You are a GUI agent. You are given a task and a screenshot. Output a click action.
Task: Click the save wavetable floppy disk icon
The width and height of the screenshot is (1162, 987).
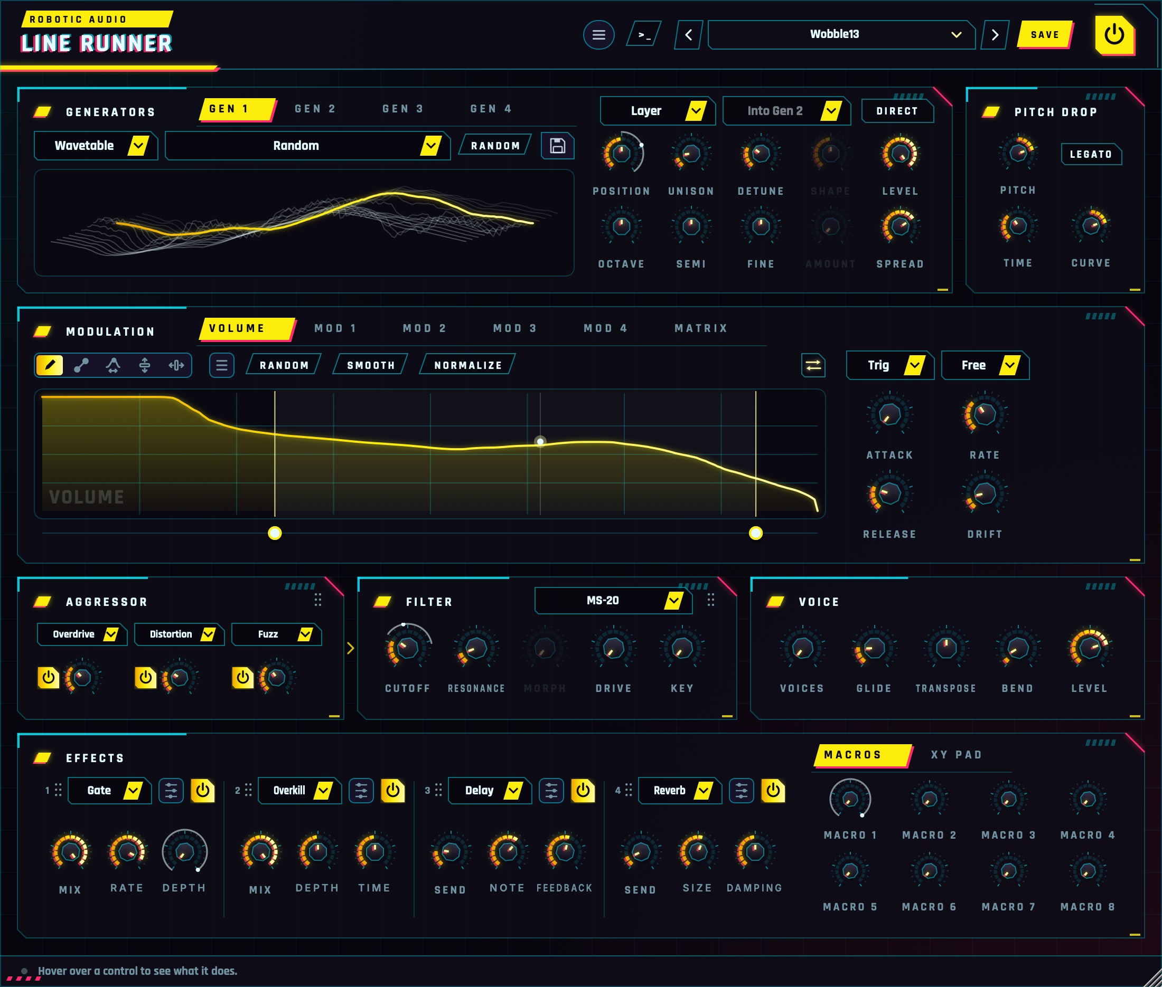[557, 146]
